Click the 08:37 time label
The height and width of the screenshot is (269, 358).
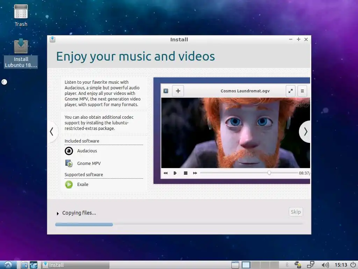coord(305,173)
